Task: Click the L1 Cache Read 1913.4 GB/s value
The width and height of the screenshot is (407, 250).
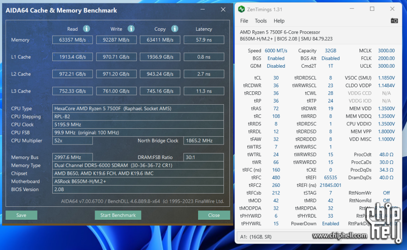Action: tap(72, 57)
